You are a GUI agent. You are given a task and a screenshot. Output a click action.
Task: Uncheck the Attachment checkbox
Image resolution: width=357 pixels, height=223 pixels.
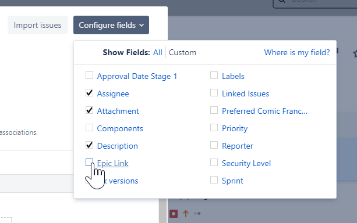click(89, 110)
